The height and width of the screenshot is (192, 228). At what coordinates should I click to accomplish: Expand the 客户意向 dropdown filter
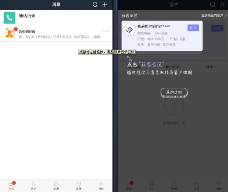[173, 67]
